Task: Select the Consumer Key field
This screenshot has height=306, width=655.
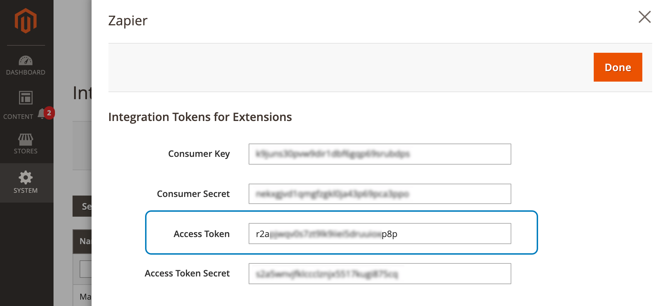Action: tap(380, 154)
